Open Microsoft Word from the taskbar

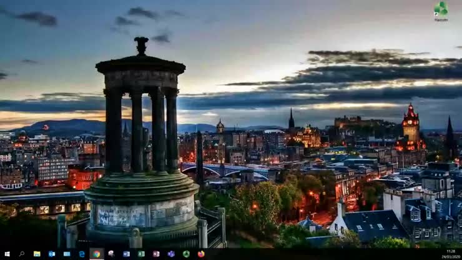click(126, 254)
